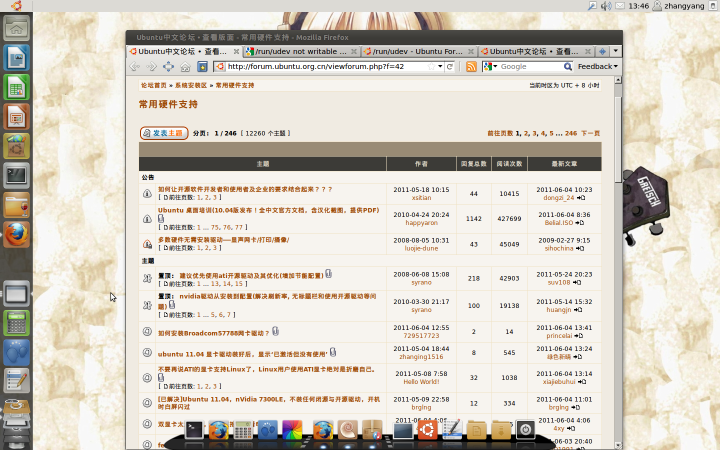Open the volume indicator in top panel
The height and width of the screenshot is (450, 720).
click(x=606, y=6)
